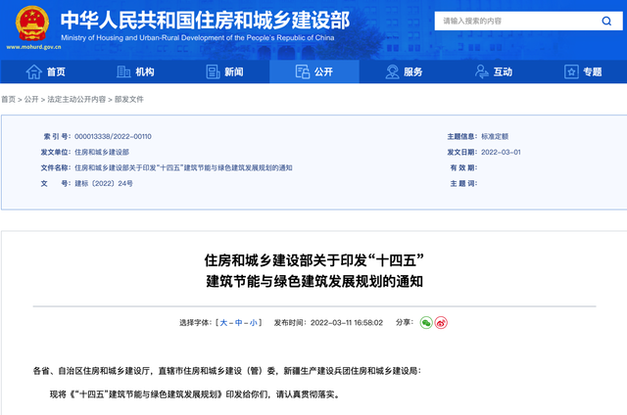Share via the WeChat icon
Viewport: 627px width, 415px height.
(426, 323)
